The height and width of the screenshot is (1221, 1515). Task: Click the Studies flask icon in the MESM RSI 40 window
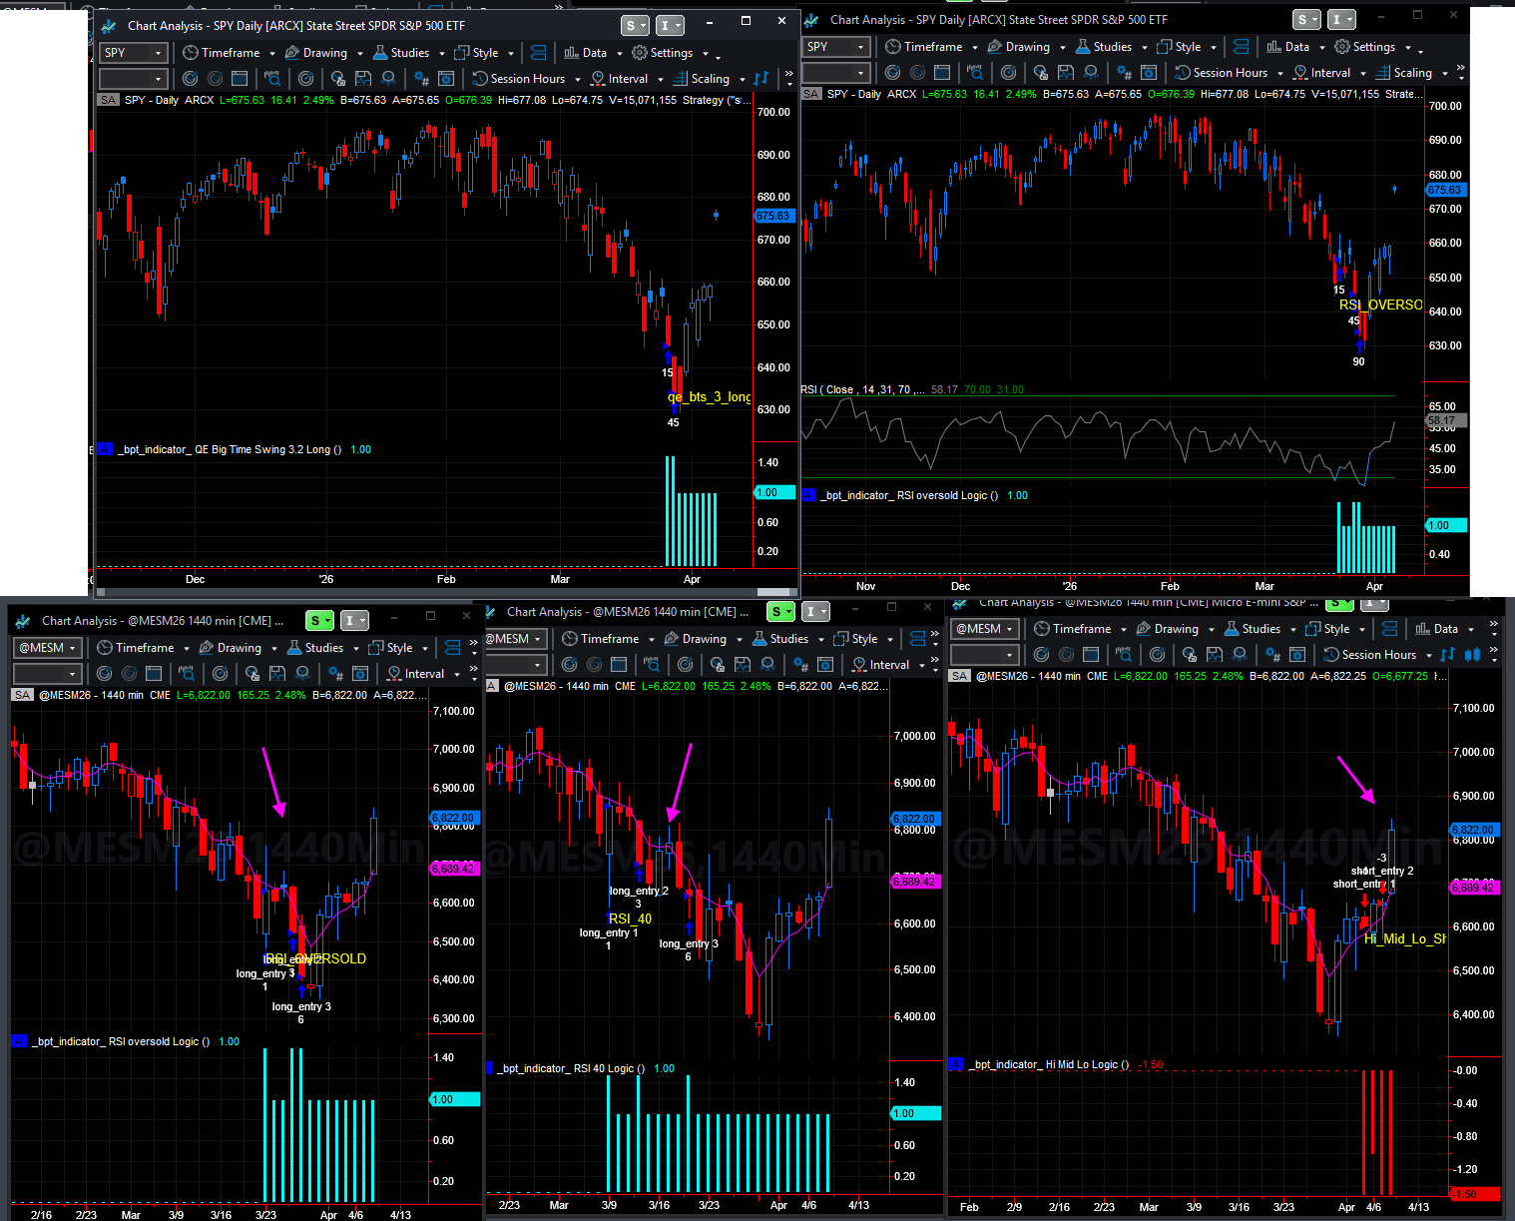pos(759,639)
